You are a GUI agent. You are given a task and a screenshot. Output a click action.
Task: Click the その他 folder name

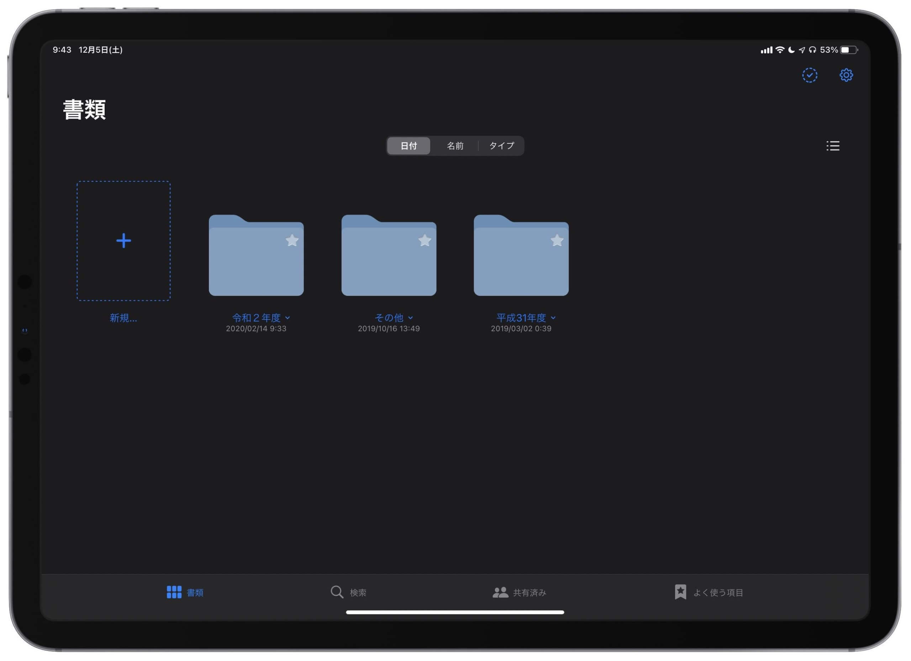pyautogui.click(x=389, y=318)
